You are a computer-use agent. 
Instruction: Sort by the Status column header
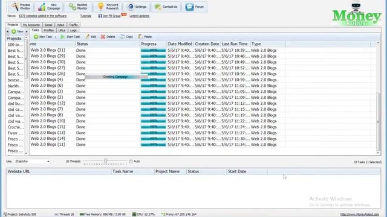click(x=108, y=44)
